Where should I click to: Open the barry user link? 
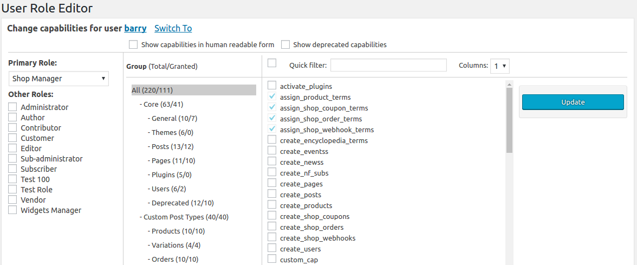pyautogui.click(x=135, y=28)
